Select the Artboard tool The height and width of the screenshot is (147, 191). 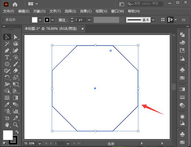point(7,118)
